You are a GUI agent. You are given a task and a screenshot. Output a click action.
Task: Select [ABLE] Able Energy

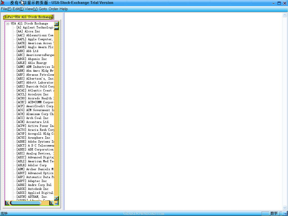(x=31, y=63)
